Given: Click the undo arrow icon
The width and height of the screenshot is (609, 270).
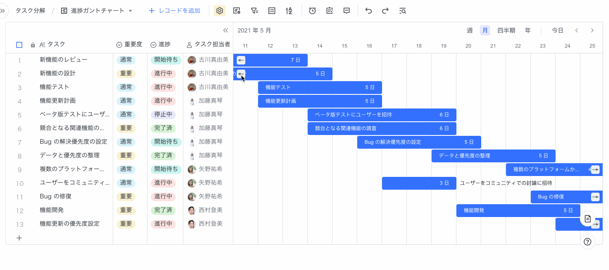Looking at the screenshot, I should (x=368, y=11).
